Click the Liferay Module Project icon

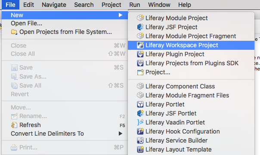click(x=140, y=18)
